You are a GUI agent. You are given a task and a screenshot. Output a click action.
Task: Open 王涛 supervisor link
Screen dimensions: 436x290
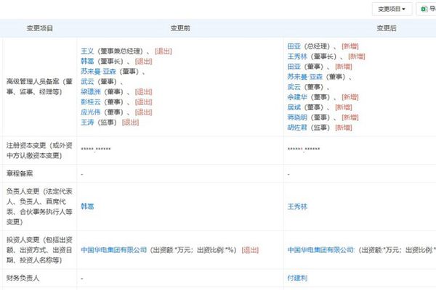pyautogui.click(x=88, y=123)
